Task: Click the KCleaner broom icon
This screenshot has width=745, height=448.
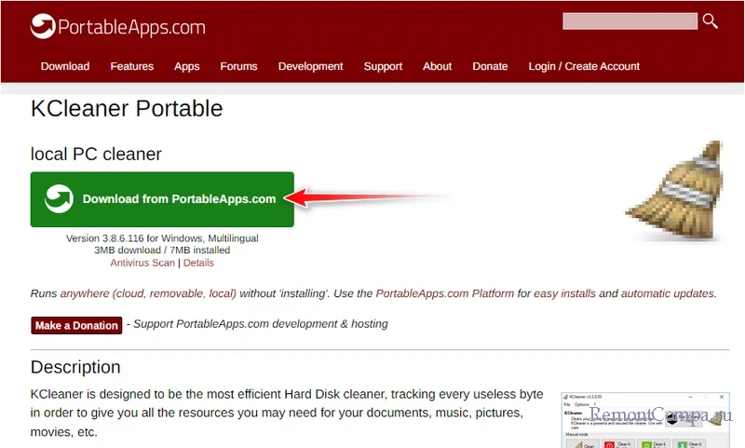Action: coord(674,193)
